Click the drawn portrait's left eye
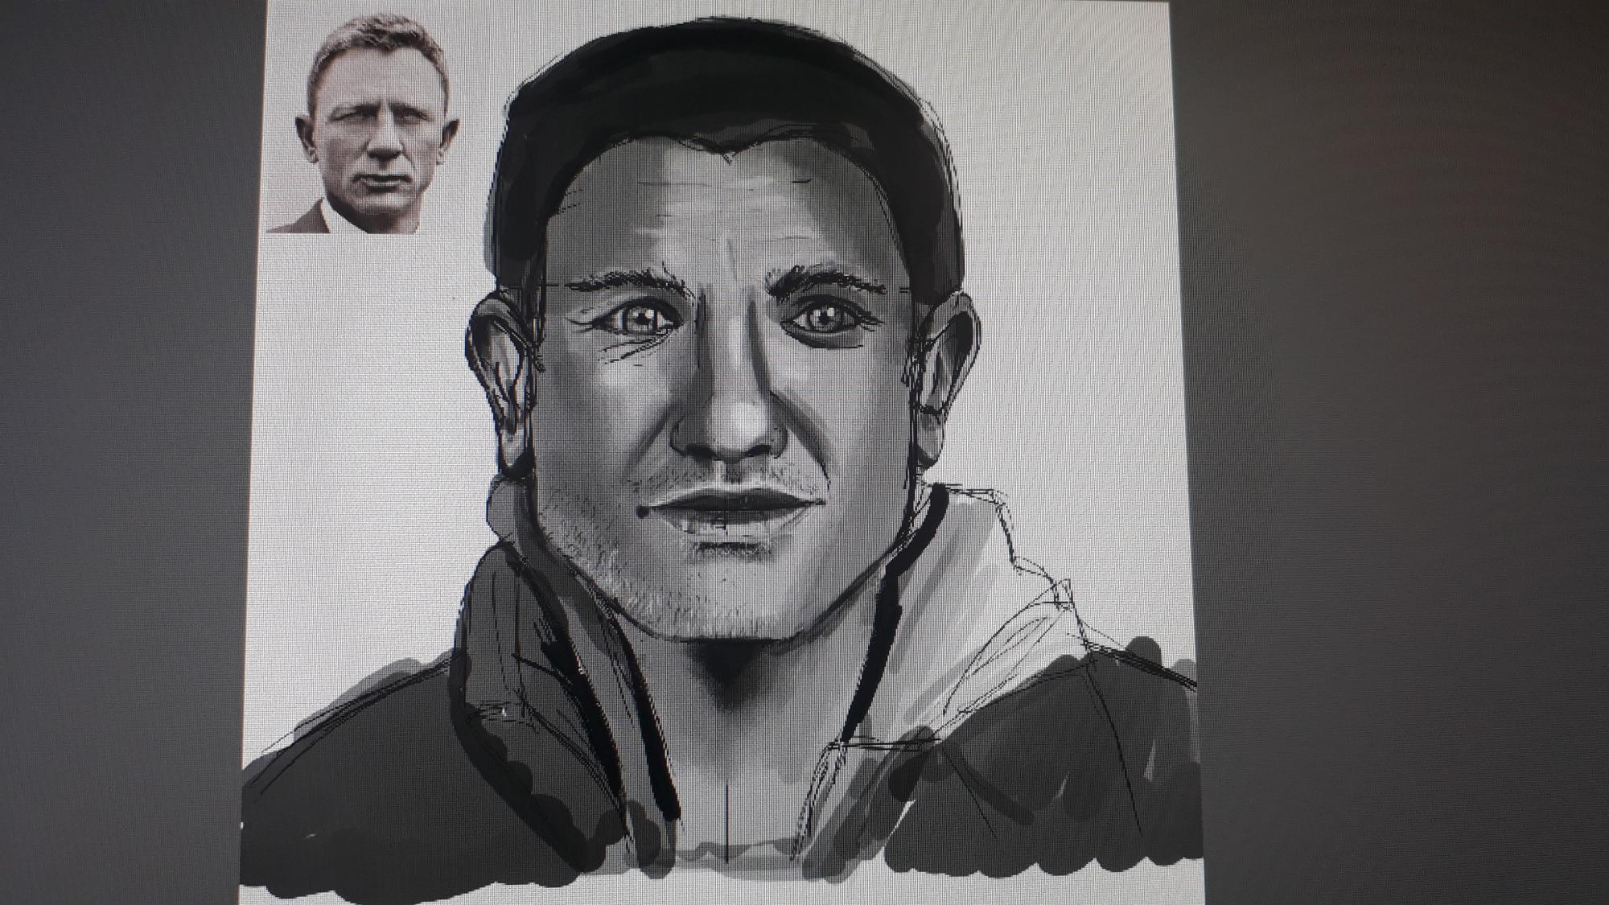1609x905 pixels. [x=641, y=319]
